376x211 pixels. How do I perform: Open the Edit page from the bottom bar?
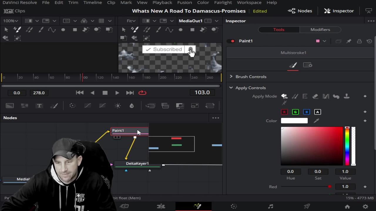click(x=161, y=206)
